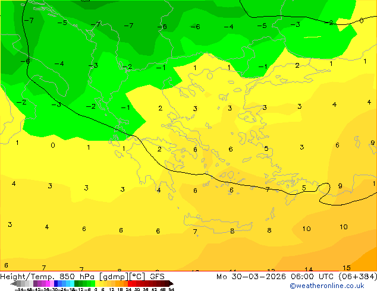The height and width of the screenshot is (291, 377).
Task: Pick the dark purple swatch in the legend
Action: 35,283
